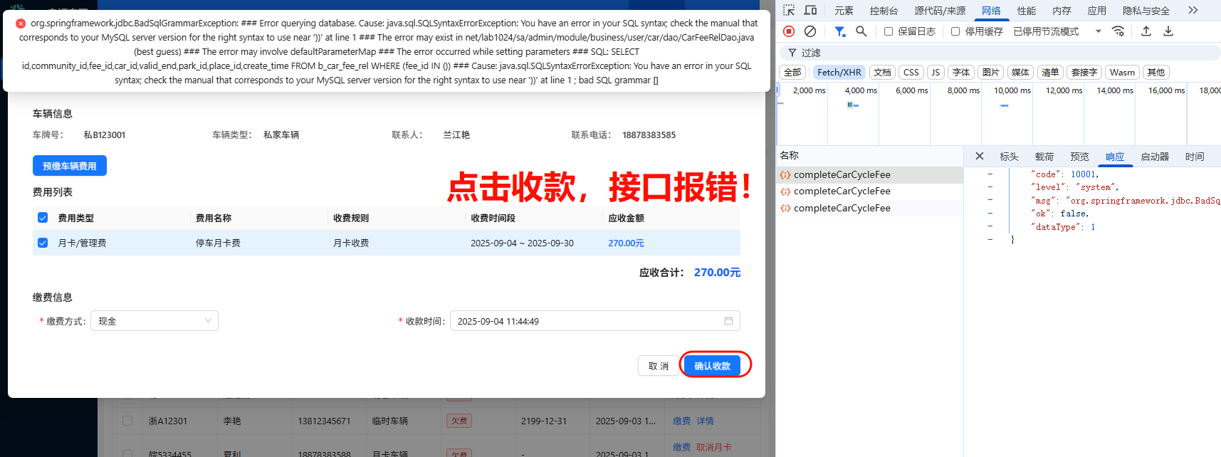
Task: Open the 隐私与安全 tab
Action: [x=1146, y=11]
